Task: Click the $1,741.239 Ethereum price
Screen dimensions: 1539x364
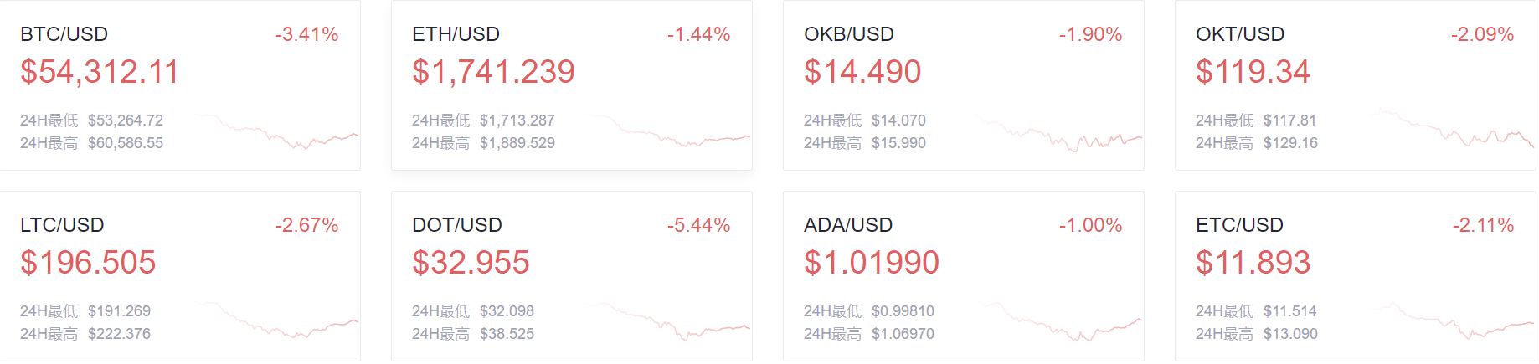Action: (x=493, y=72)
